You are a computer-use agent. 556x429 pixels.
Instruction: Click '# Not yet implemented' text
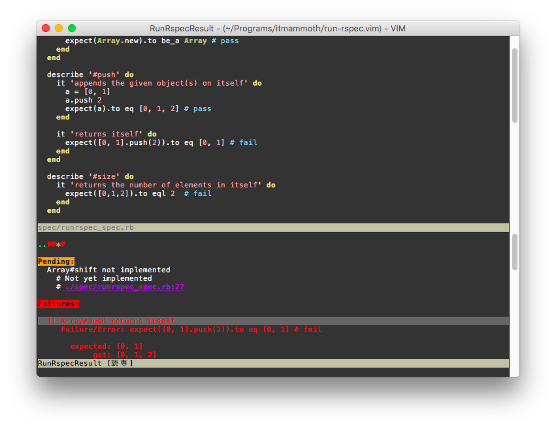[x=104, y=278]
